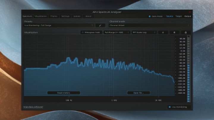This screenshot has height=120, width=214.
Task: Click the spectrum graph display area
Action: click(x=99, y=66)
